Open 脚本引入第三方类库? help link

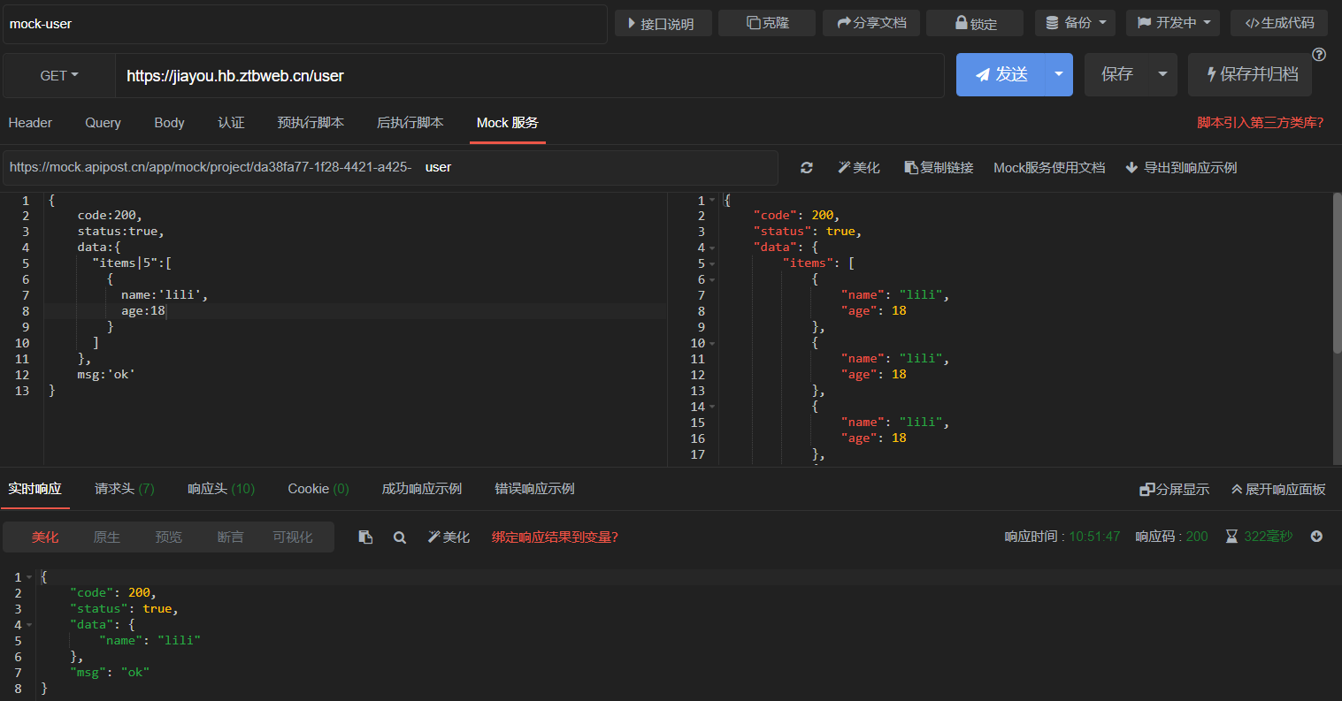coord(1261,123)
